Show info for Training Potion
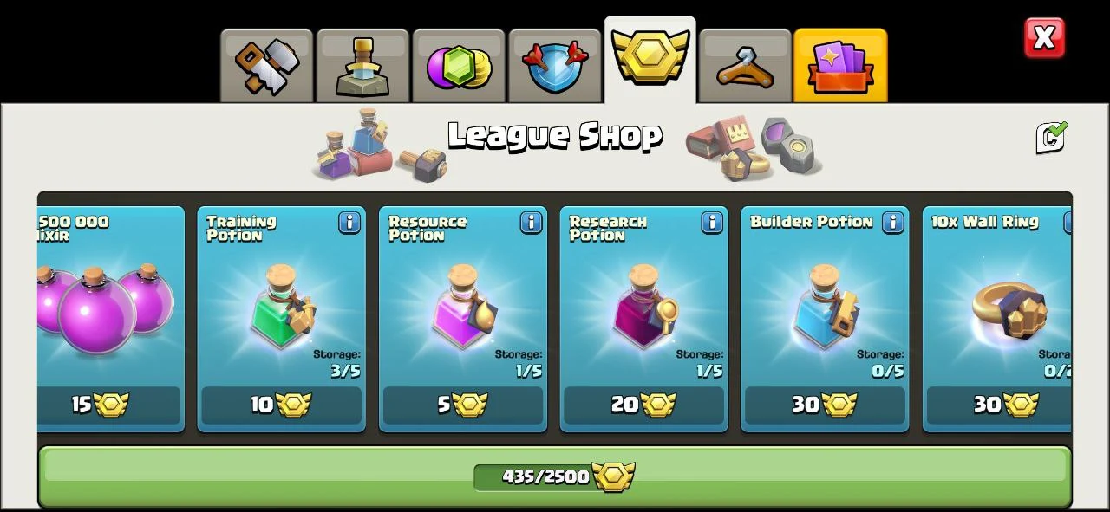The image size is (1110, 512). (349, 223)
